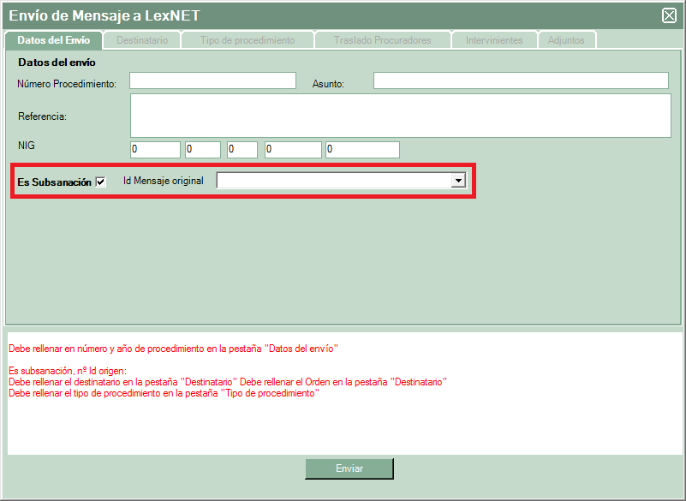
Task: Close the Envío de Mensaje a LexNET window
Action: [x=669, y=15]
